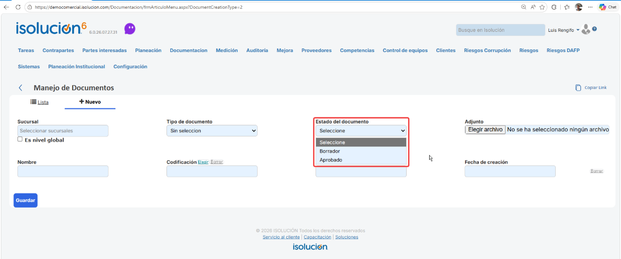
Task: Click the browser address bar URL
Action: tap(138, 7)
